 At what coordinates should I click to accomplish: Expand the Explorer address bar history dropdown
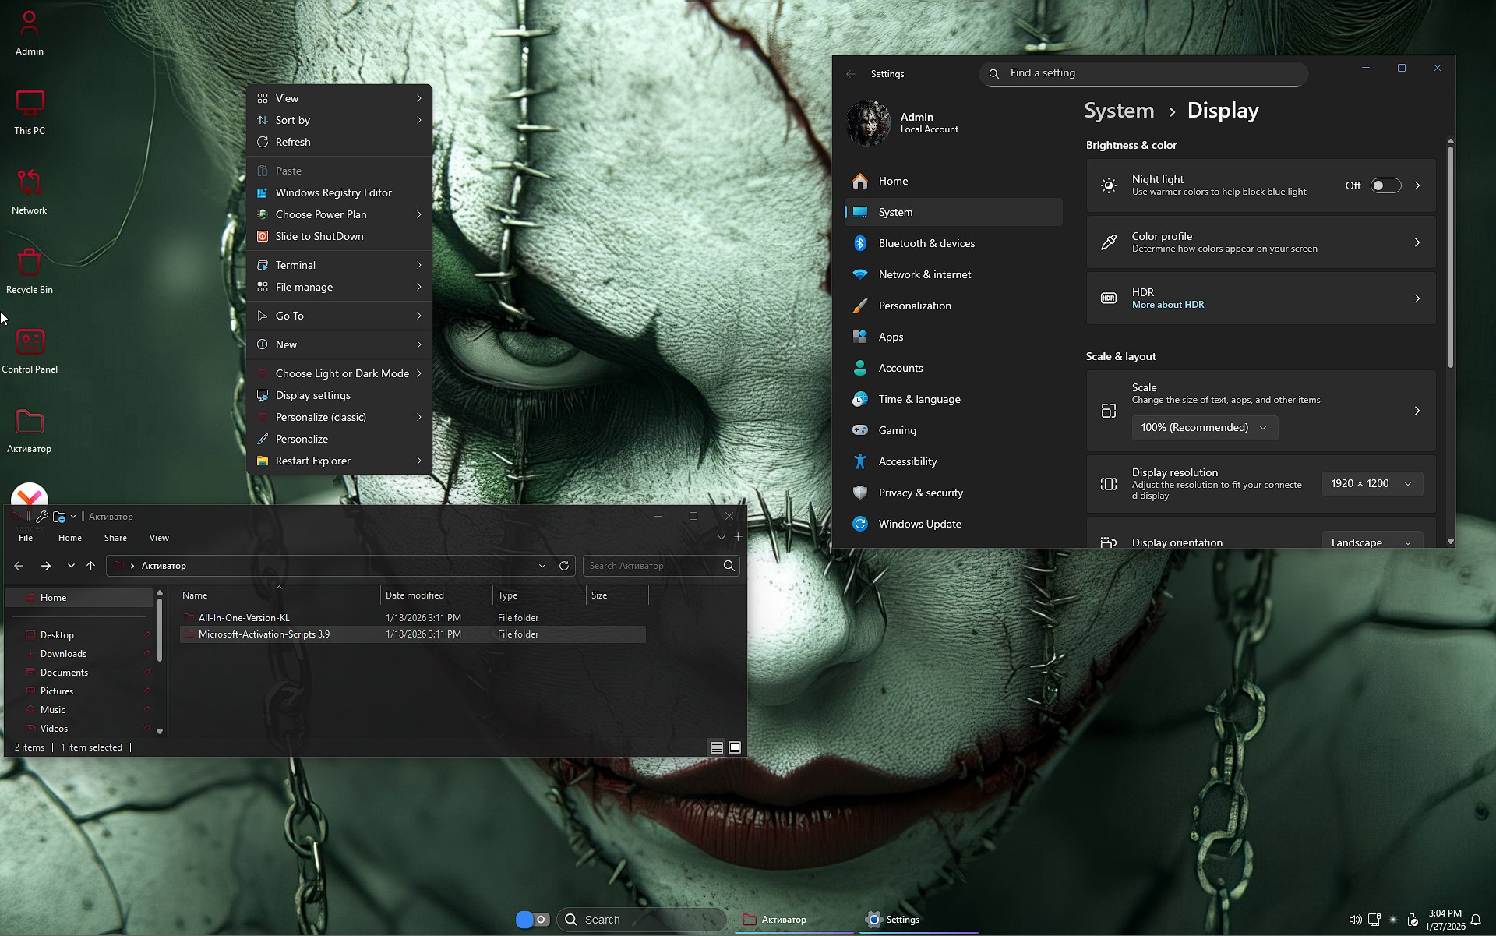coord(542,566)
